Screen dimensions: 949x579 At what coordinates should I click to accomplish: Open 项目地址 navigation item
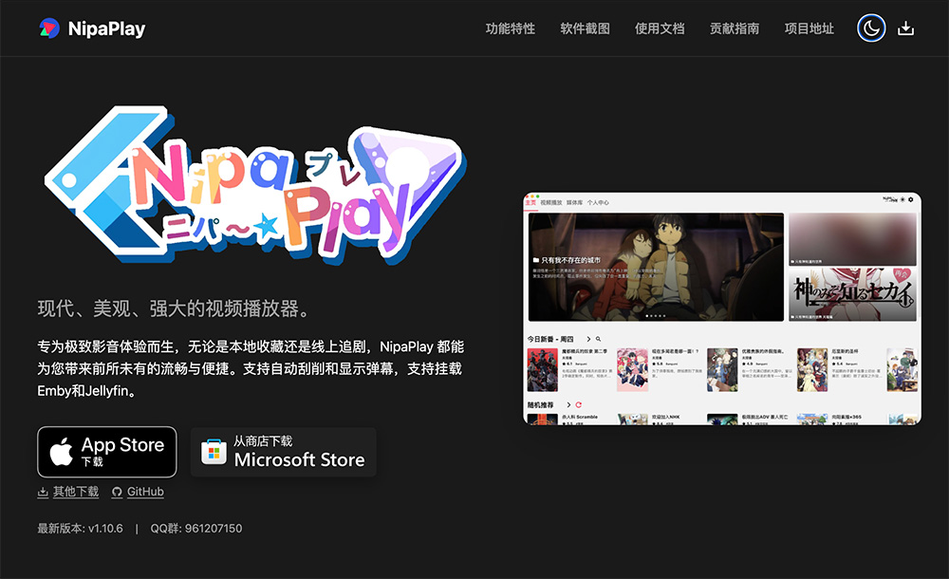(x=809, y=28)
